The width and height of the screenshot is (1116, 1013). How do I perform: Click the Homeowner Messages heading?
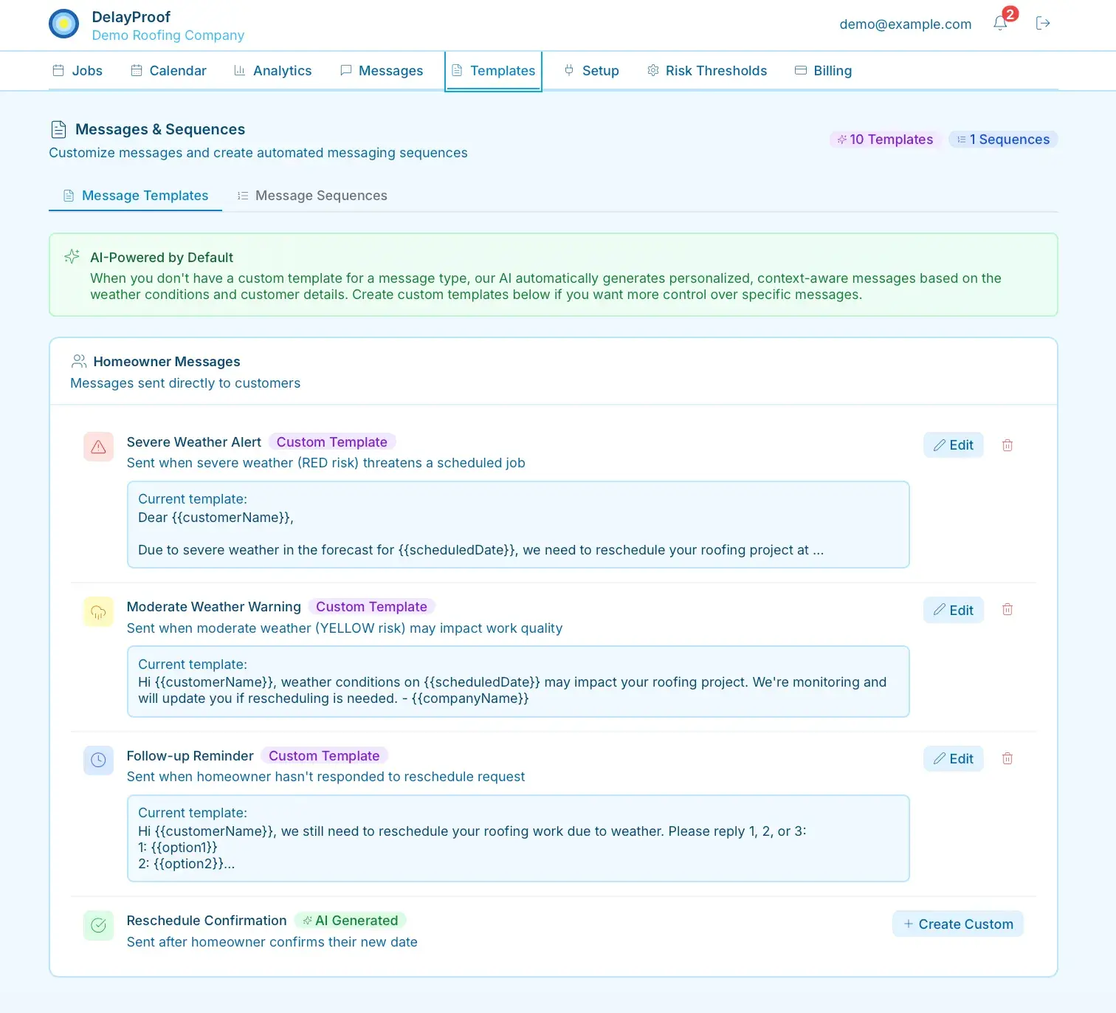pyautogui.click(x=167, y=362)
